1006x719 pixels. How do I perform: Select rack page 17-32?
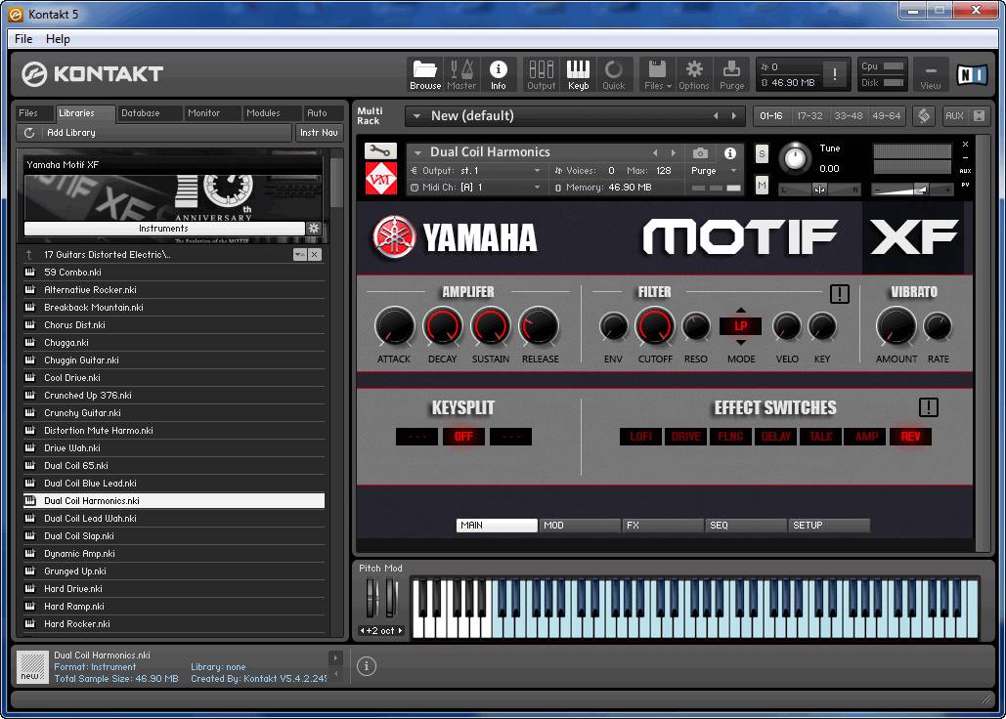tap(809, 116)
